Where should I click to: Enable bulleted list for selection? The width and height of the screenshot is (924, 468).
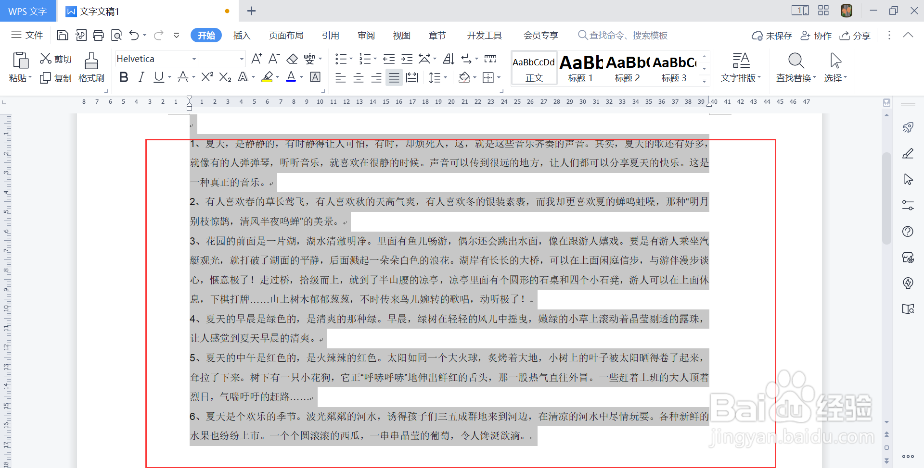(341, 58)
